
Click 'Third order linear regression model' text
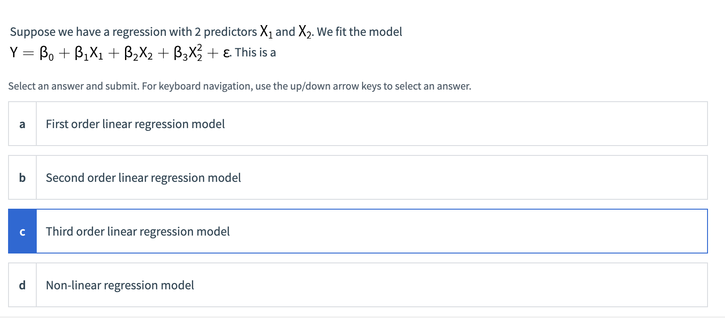[138, 232]
